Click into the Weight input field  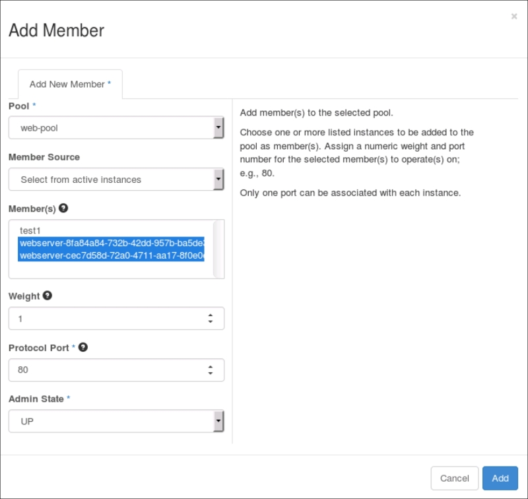[x=106, y=319]
